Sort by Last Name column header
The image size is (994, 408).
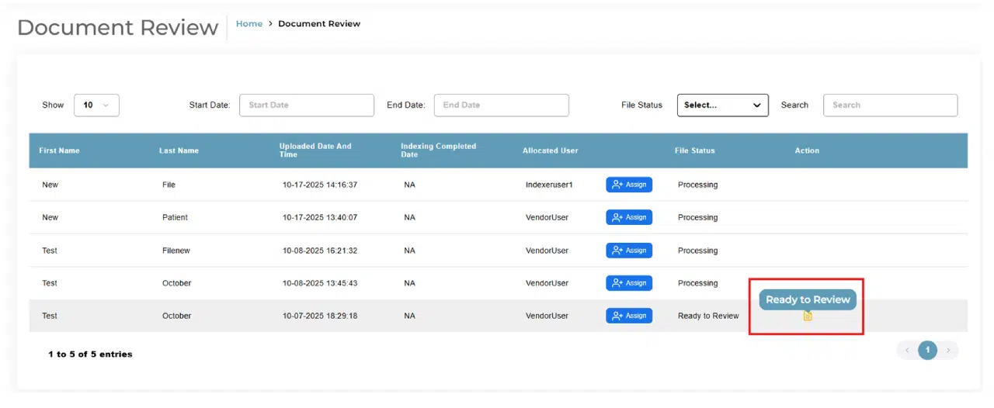pos(179,150)
